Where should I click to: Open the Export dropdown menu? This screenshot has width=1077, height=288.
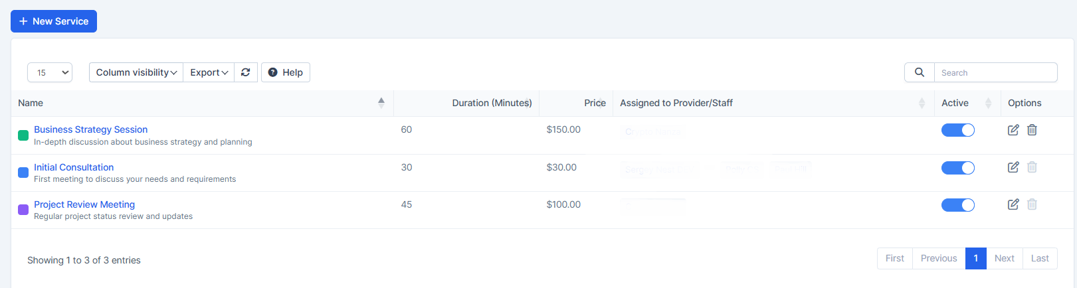pyautogui.click(x=209, y=72)
